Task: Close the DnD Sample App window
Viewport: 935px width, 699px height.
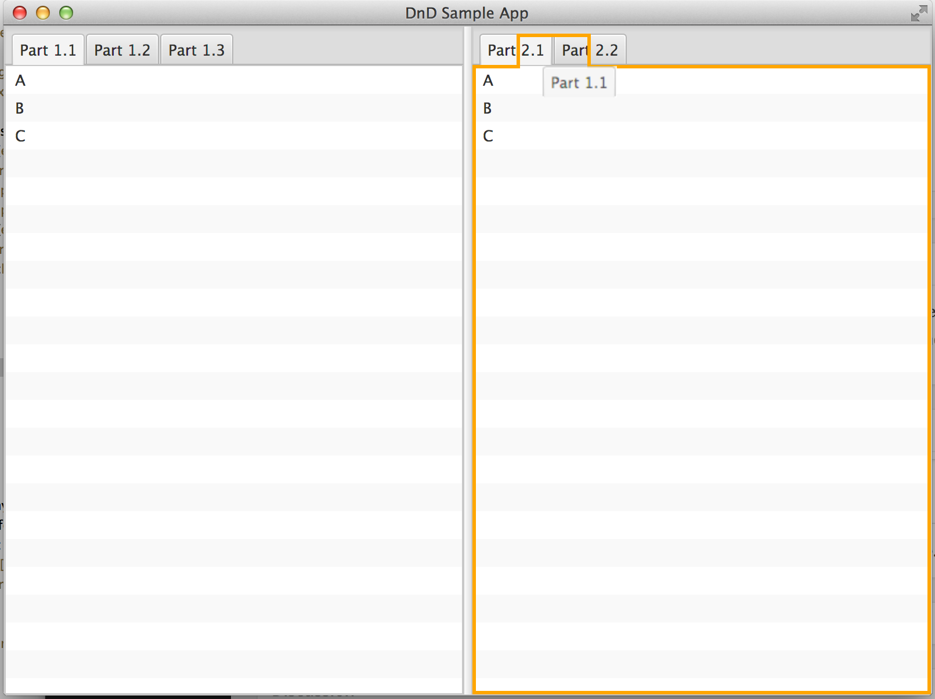Action: coord(20,13)
